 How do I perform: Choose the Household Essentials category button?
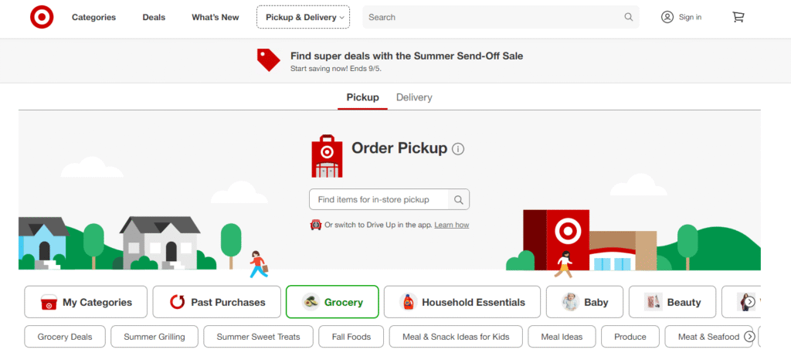(462, 302)
